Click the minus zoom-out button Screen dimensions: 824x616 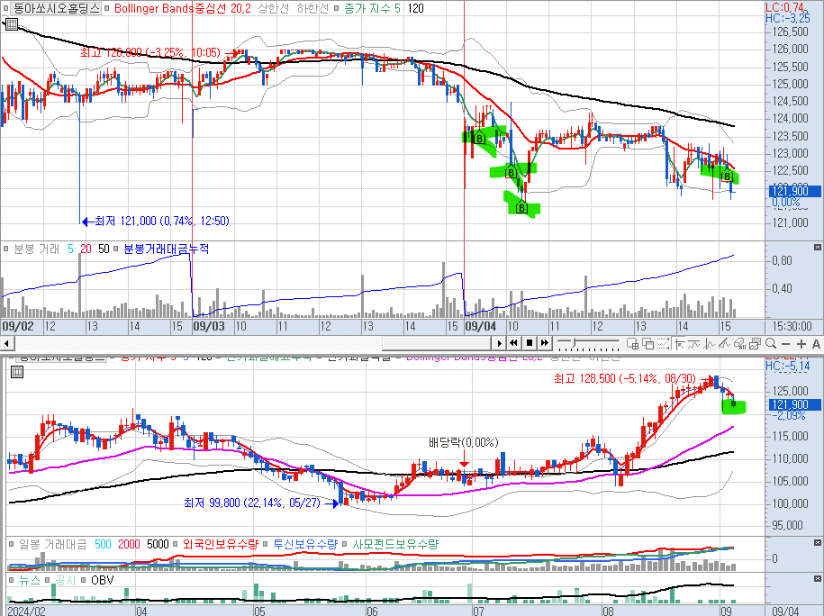pos(786,344)
